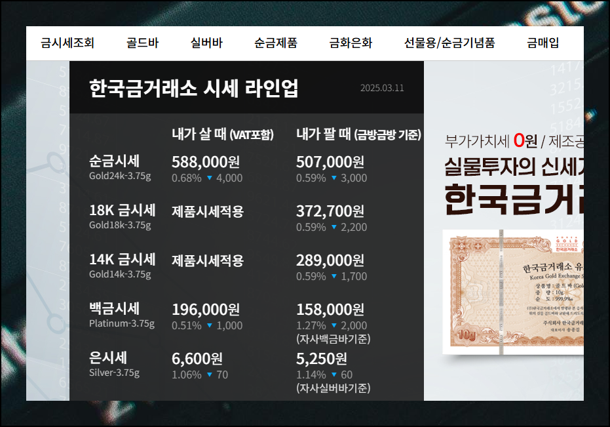This screenshot has width=610, height=427.
Task: Click the 내가 살 때 column header
Action: click(223, 134)
